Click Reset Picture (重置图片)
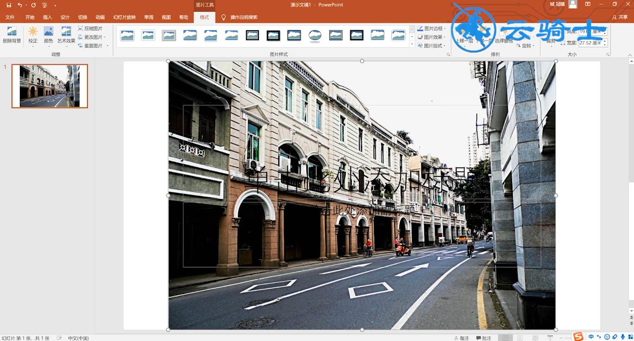The height and width of the screenshot is (341, 634). click(90, 45)
